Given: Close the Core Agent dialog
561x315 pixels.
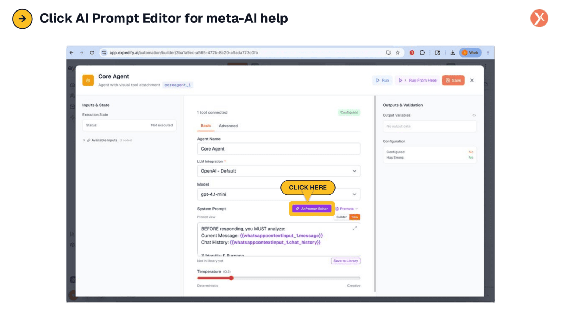Looking at the screenshot, I should [x=472, y=80].
